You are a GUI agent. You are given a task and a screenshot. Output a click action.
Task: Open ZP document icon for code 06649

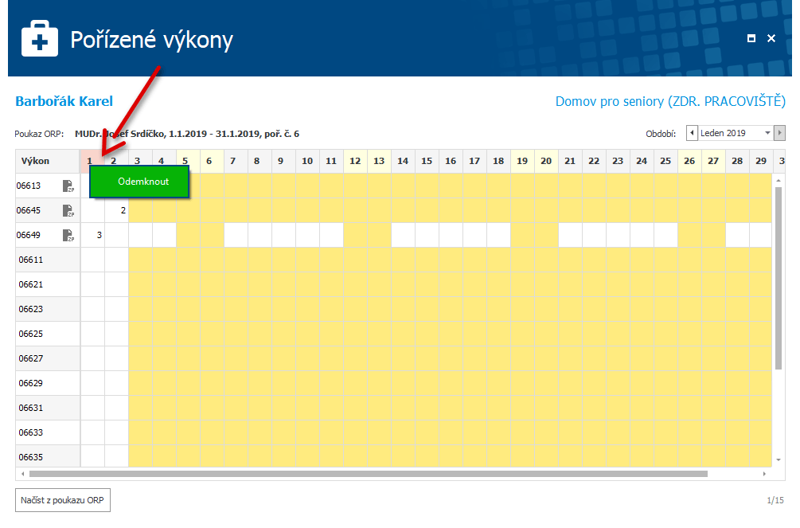(68, 235)
